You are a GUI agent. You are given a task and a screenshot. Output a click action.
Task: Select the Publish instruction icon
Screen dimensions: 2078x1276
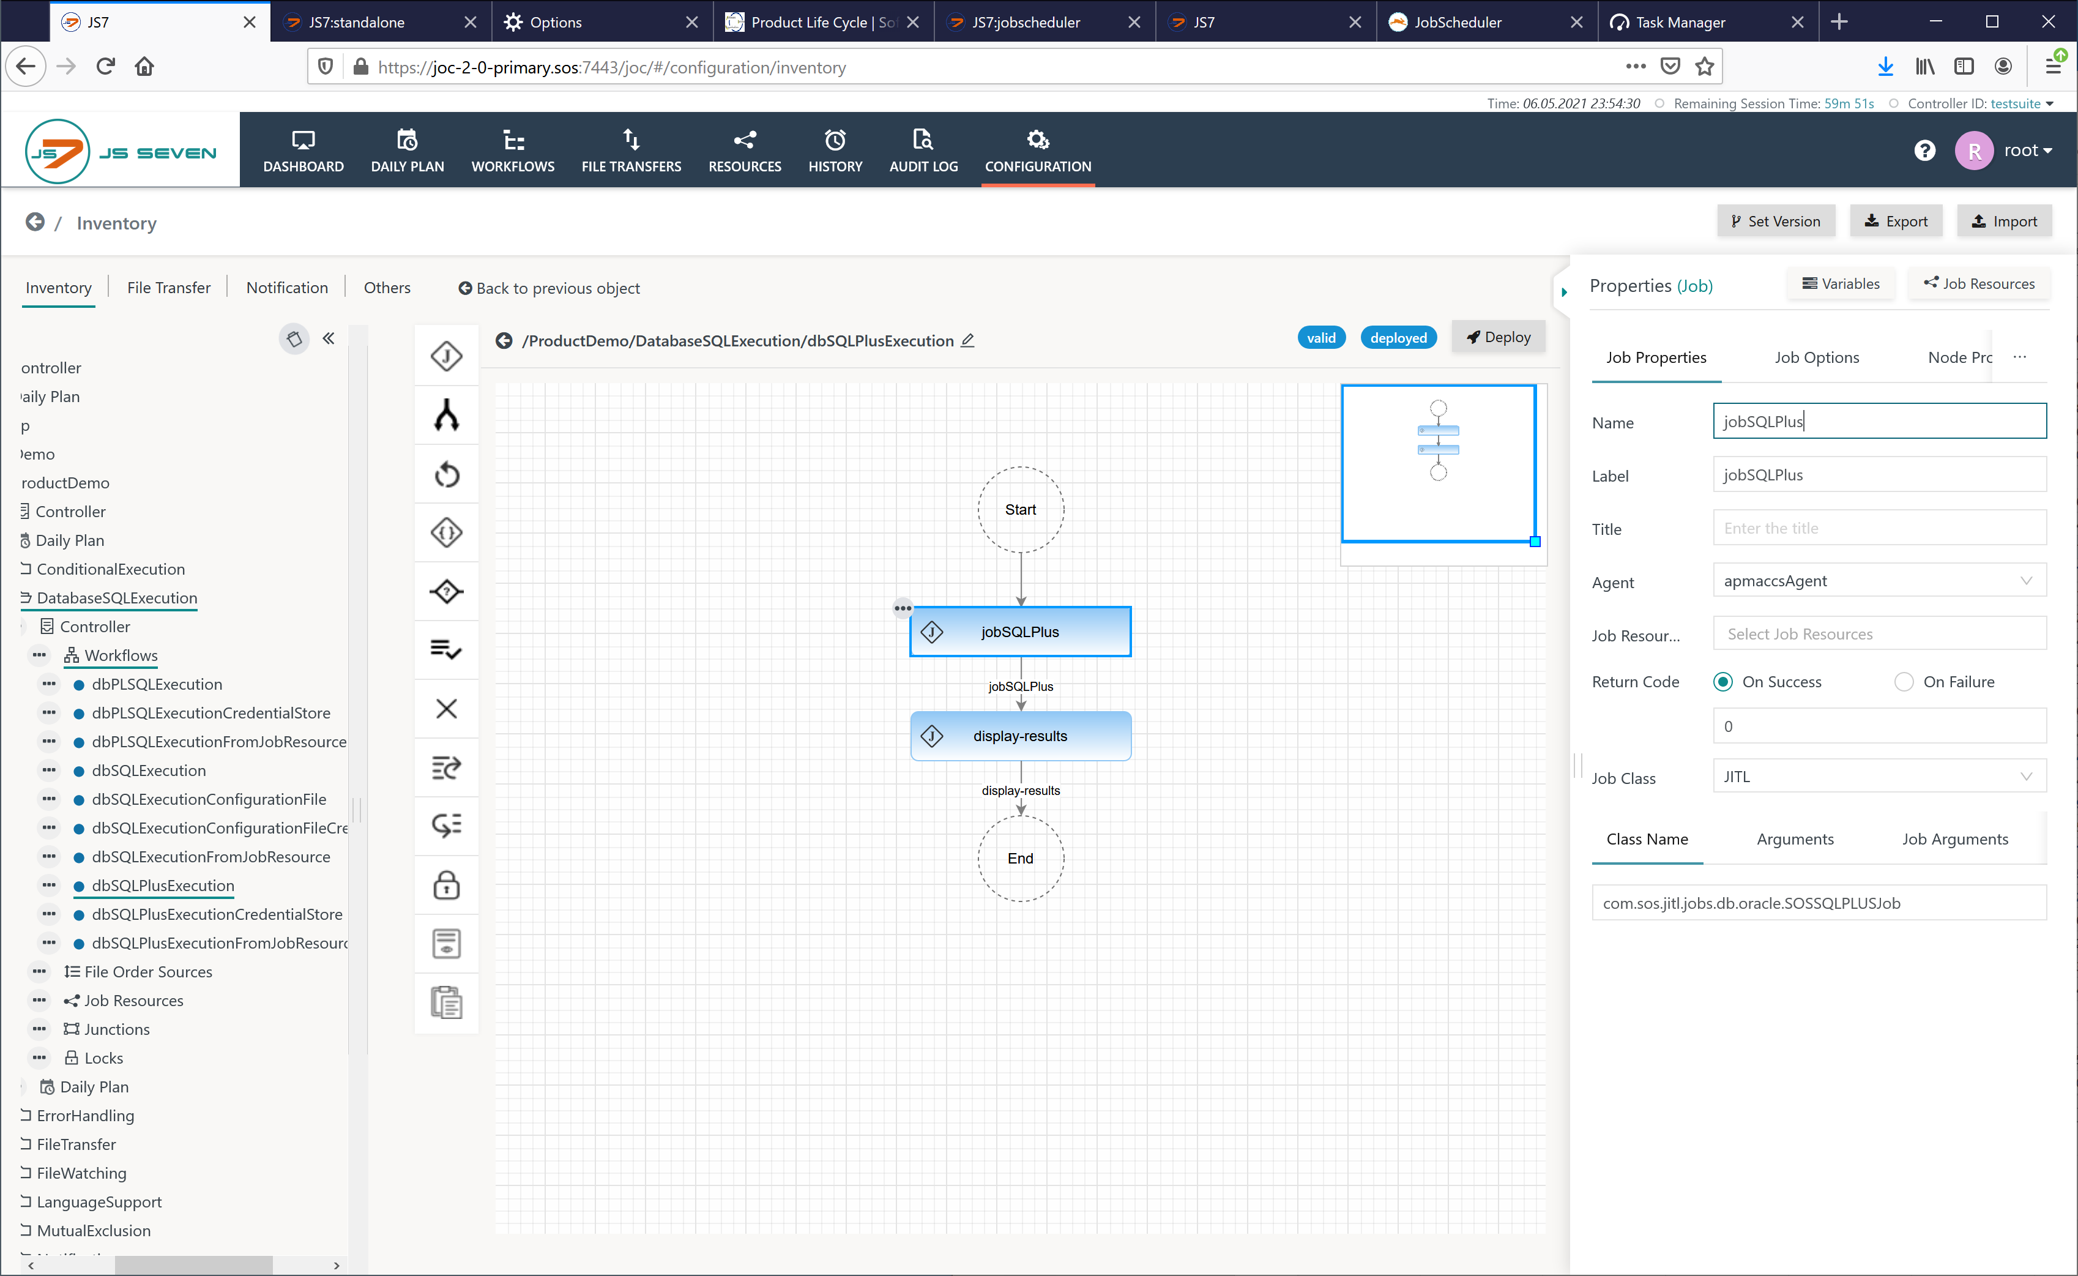(x=446, y=826)
